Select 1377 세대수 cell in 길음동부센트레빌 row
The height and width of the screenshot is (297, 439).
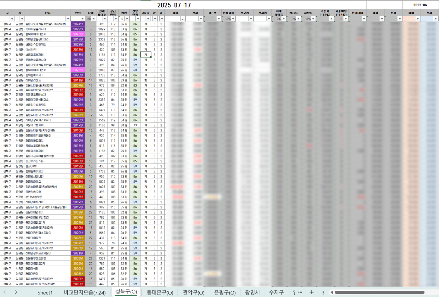pos(102,258)
